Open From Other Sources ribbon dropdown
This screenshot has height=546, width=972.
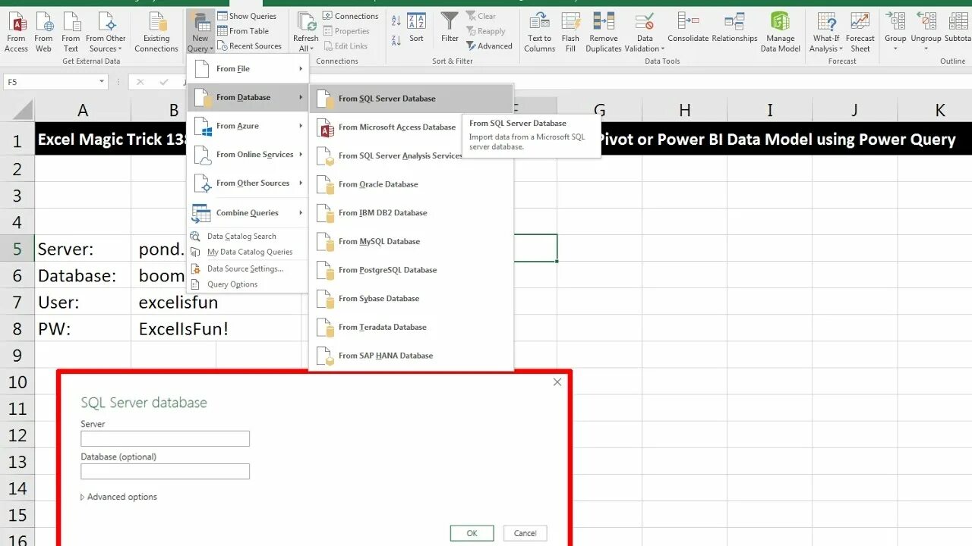(106, 33)
